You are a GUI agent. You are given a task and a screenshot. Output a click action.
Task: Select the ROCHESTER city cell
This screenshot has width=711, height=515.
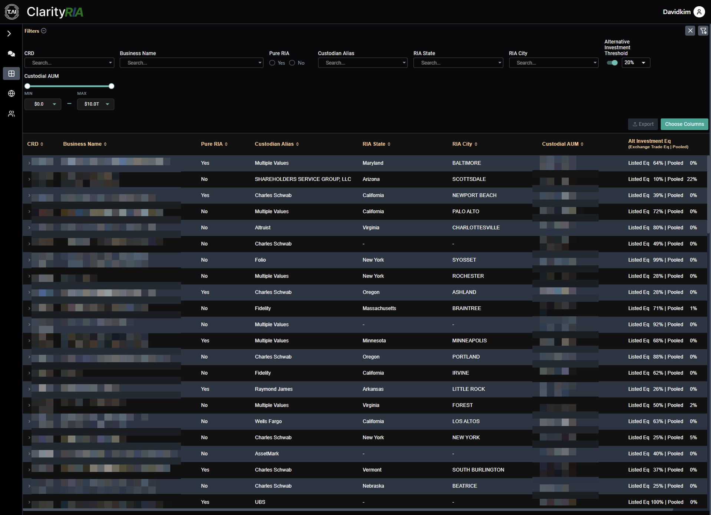(468, 276)
